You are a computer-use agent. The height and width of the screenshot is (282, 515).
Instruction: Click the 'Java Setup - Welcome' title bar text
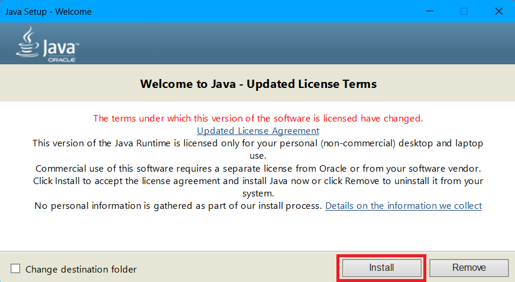[x=48, y=12]
